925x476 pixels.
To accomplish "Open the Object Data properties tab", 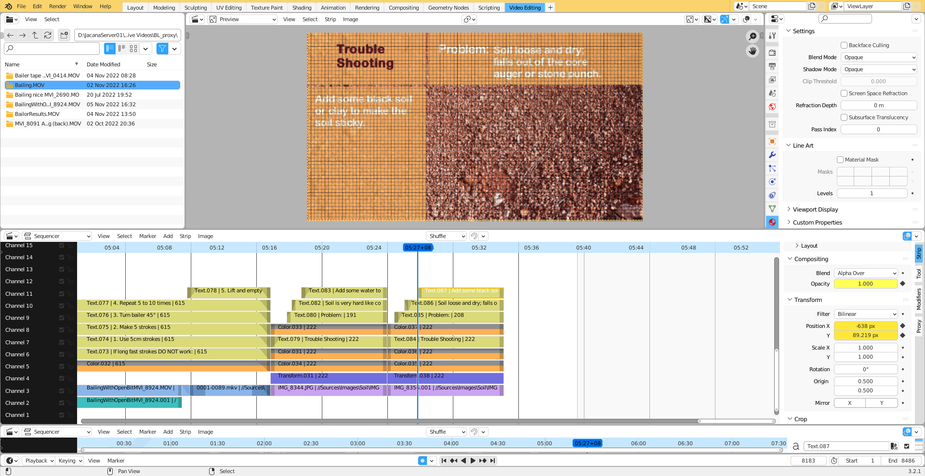I will point(772,209).
